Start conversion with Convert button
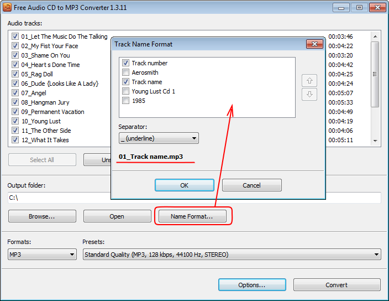This screenshot has height=301, width=389. (337, 285)
